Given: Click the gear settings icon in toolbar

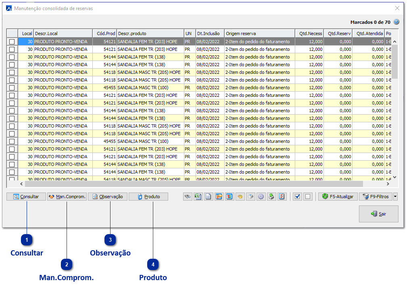Looking at the screenshot, I should (x=261, y=197).
